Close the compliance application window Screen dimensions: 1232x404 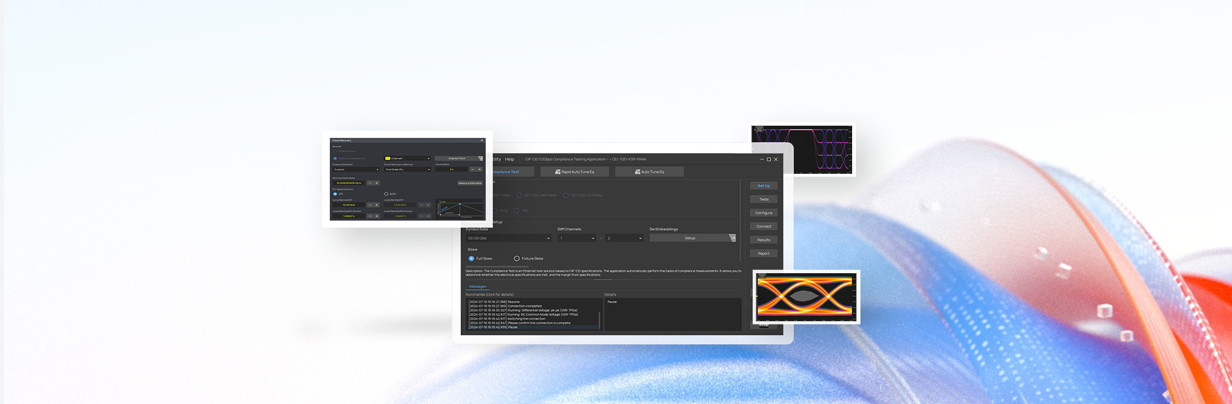[776, 160]
